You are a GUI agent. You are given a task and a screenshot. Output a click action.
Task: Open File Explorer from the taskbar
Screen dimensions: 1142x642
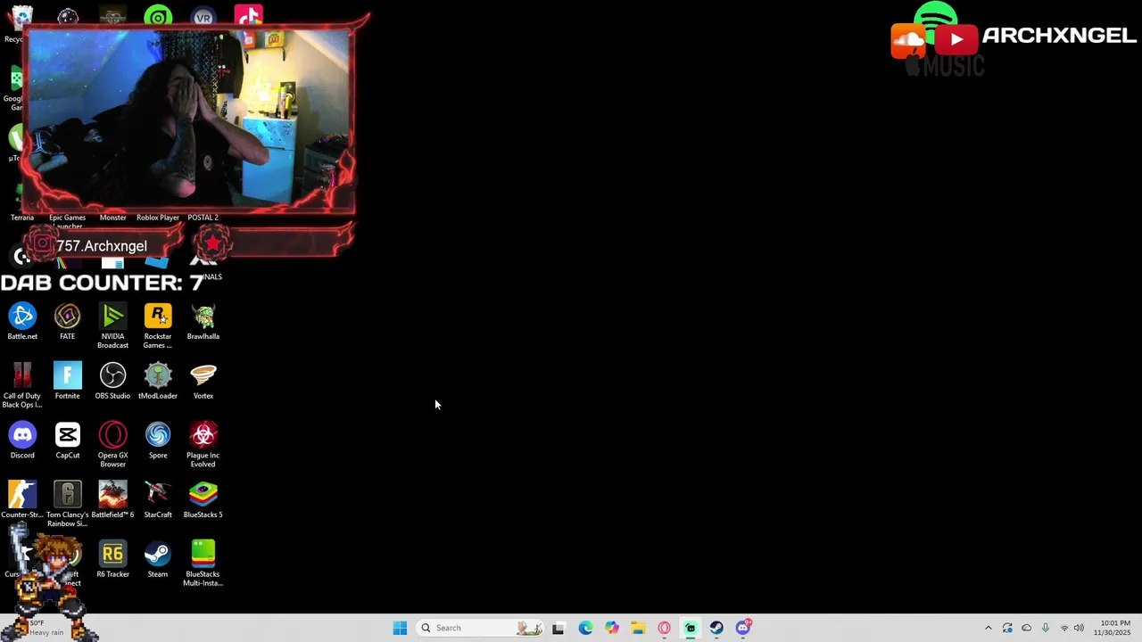pos(638,628)
